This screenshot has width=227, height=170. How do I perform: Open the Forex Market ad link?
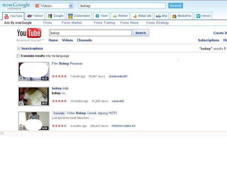[x=72, y=23]
